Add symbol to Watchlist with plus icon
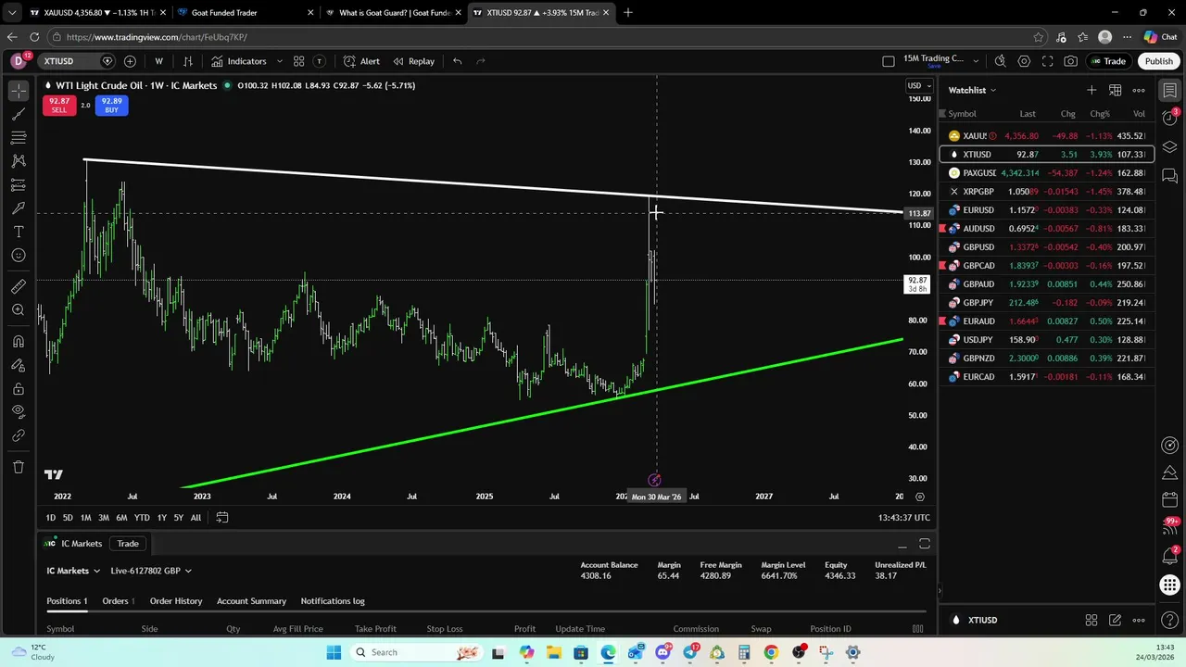Screen dimensions: 1186x667 coord(1091,90)
